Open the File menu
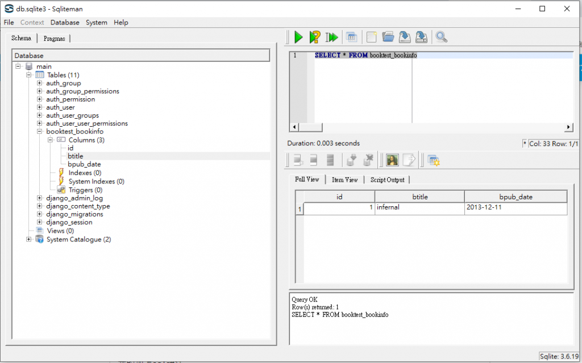The width and height of the screenshot is (582, 363). [x=9, y=22]
